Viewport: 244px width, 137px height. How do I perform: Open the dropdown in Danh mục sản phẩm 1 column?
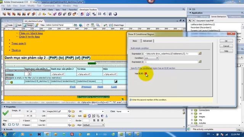[x=29, y=74]
